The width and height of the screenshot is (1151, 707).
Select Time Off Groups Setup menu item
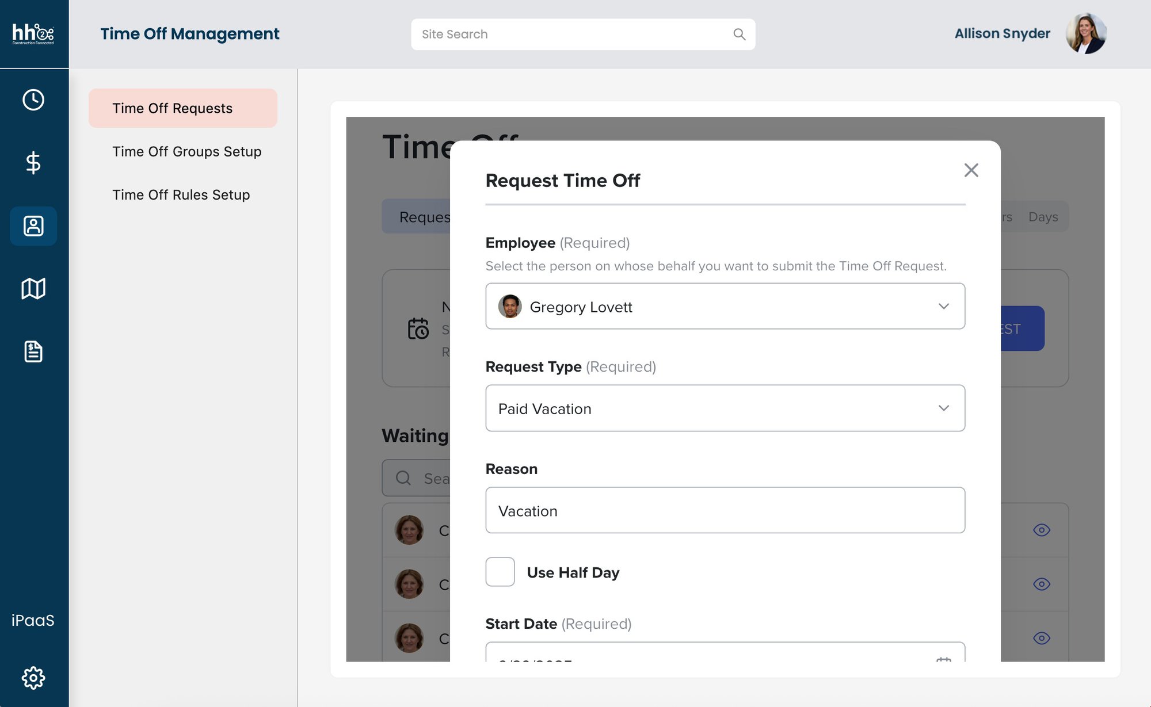[186, 152]
